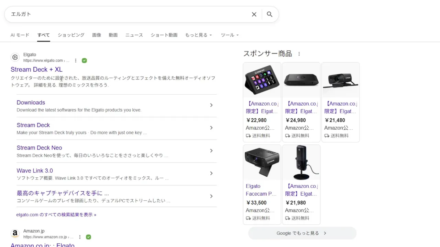The height and width of the screenshot is (247, 440).
Task: Open webcam product thumbnail at ¥21,480
Action: [340, 81]
